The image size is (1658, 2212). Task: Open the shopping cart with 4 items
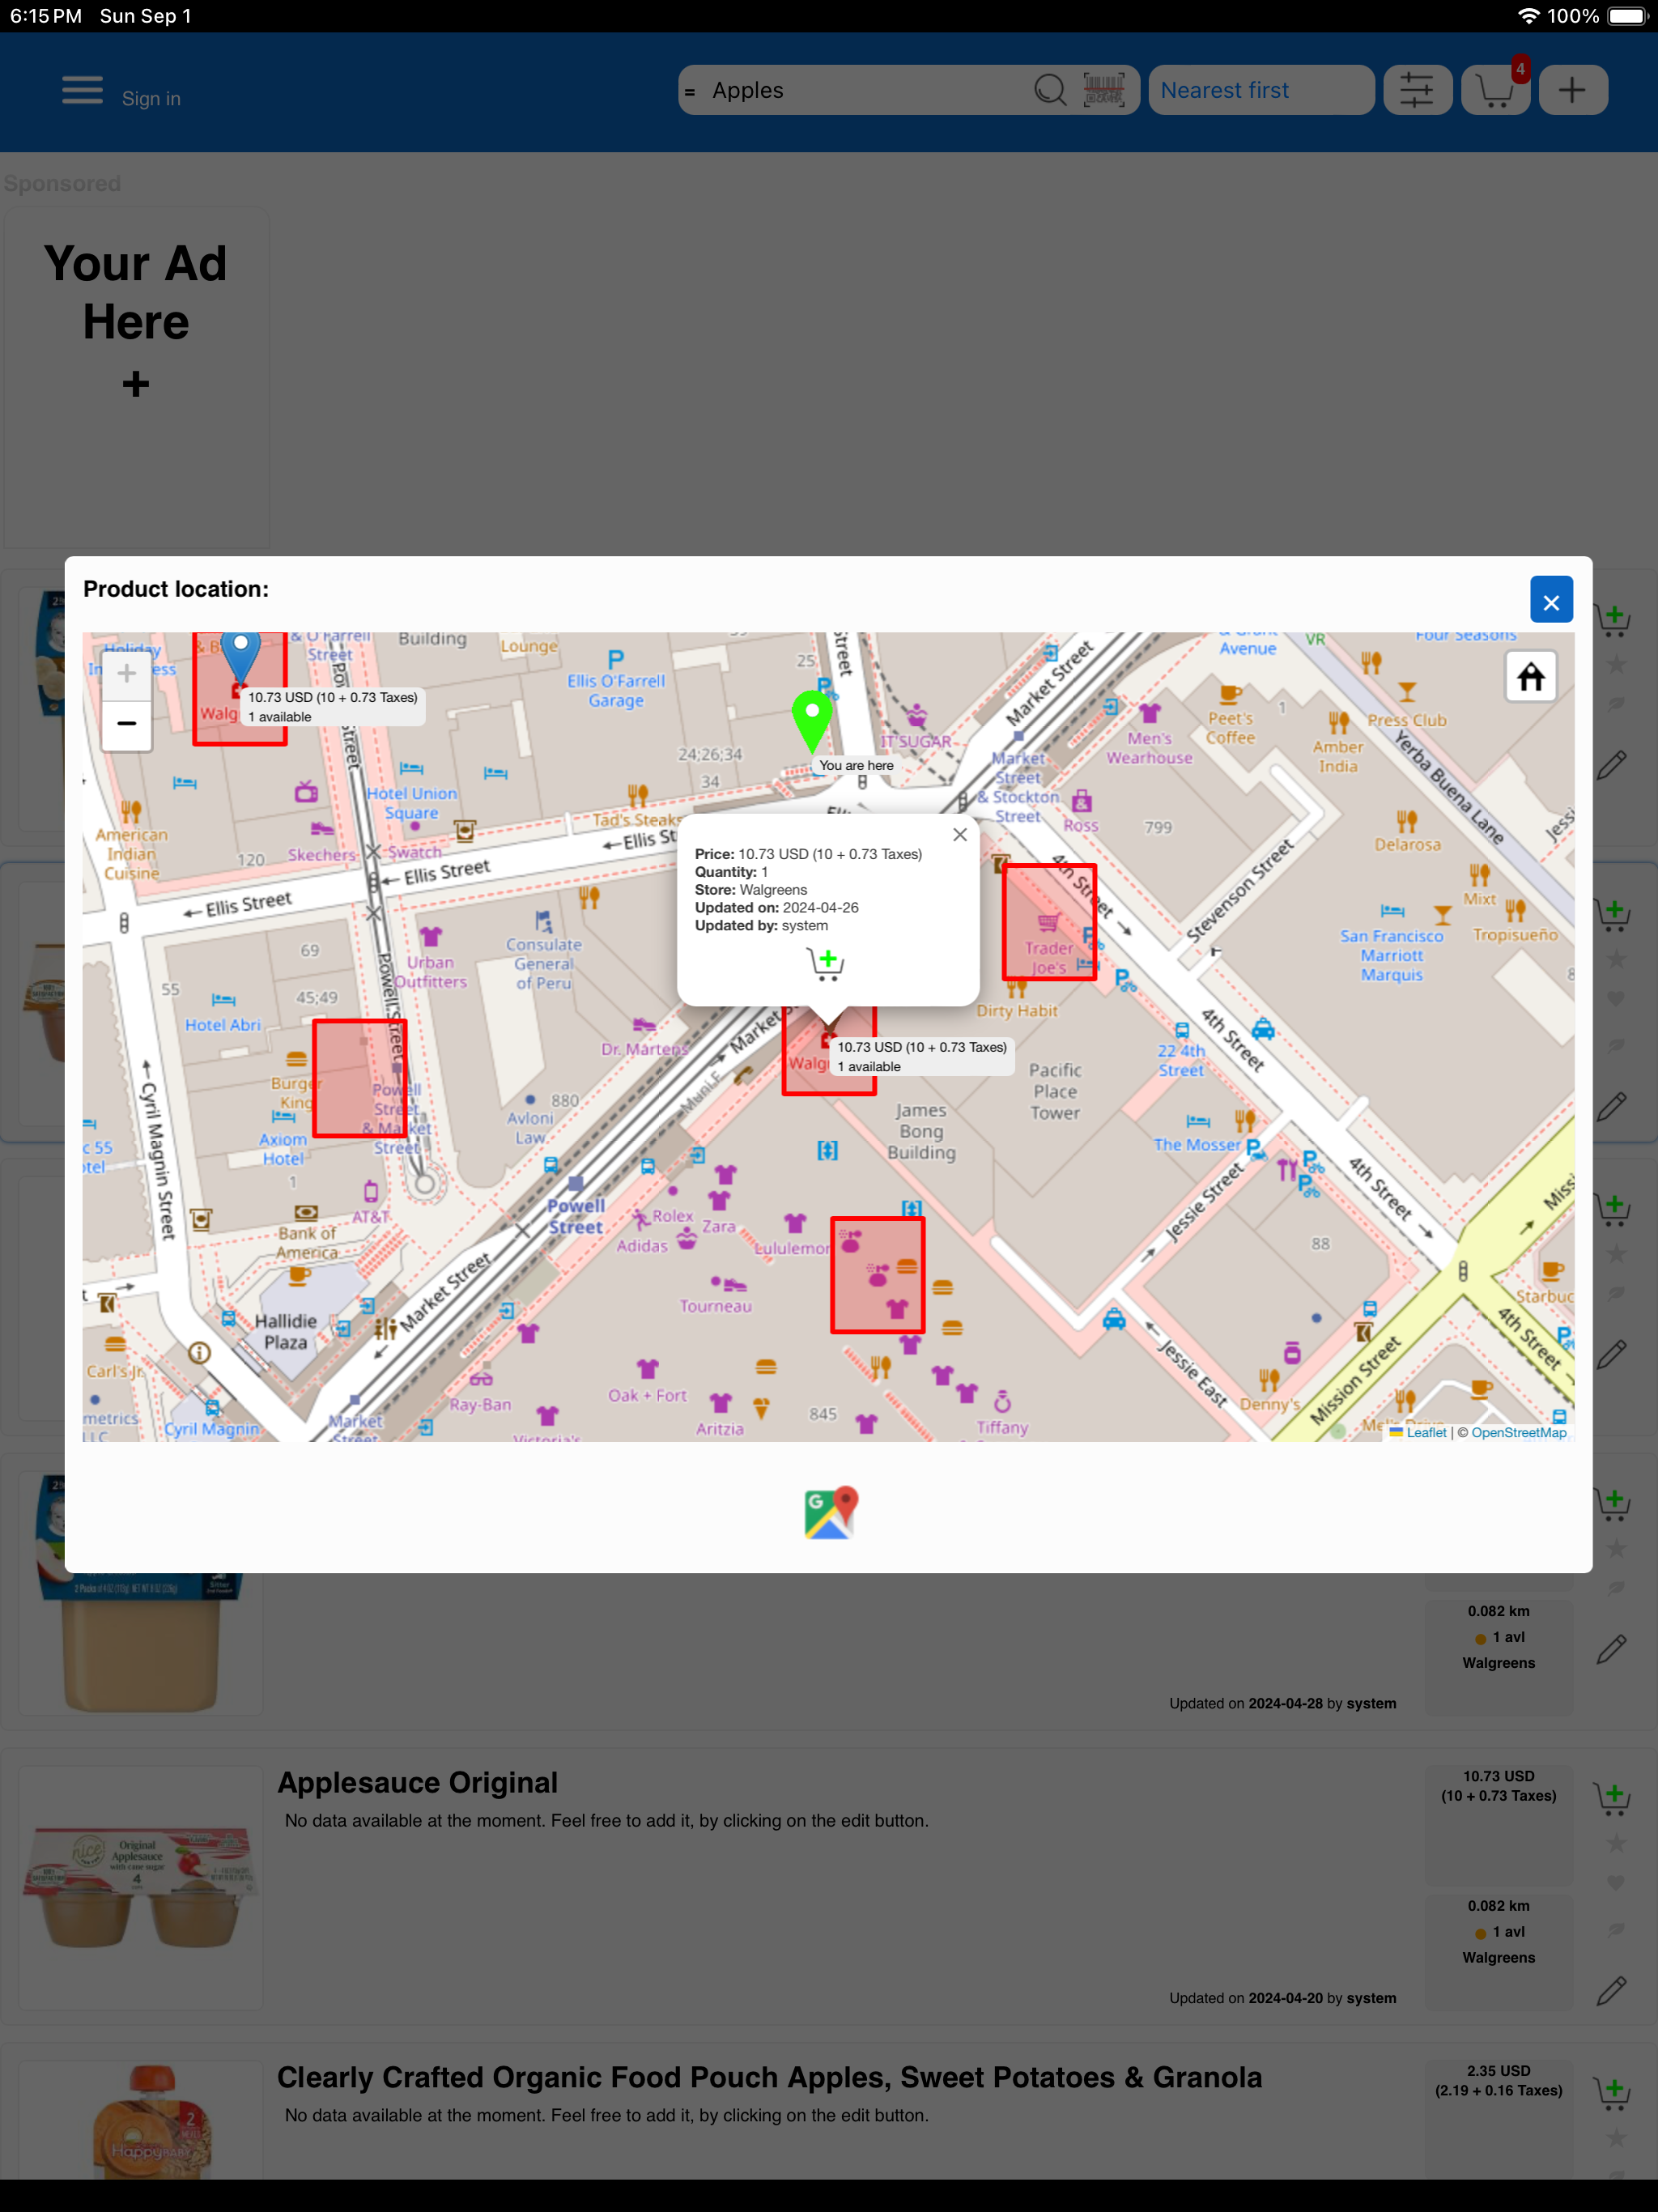[x=1495, y=90]
